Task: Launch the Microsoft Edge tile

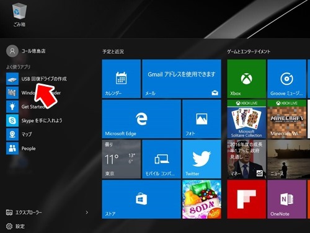Action: click(x=141, y=119)
